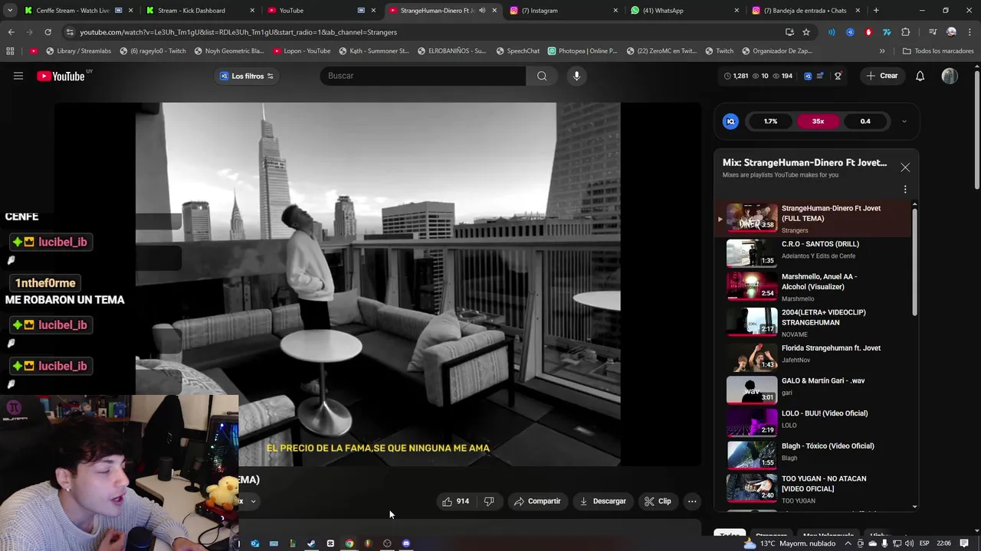Open the SpeechChat bookmark
This screenshot has height=551, width=981.
[517, 51]
